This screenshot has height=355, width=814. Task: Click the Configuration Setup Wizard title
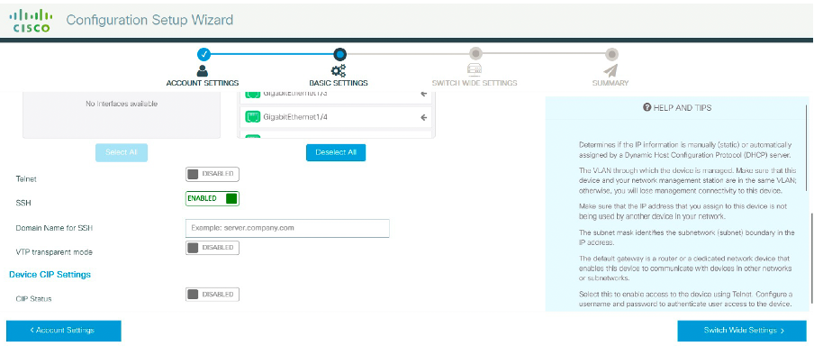[x=149, y=20]
